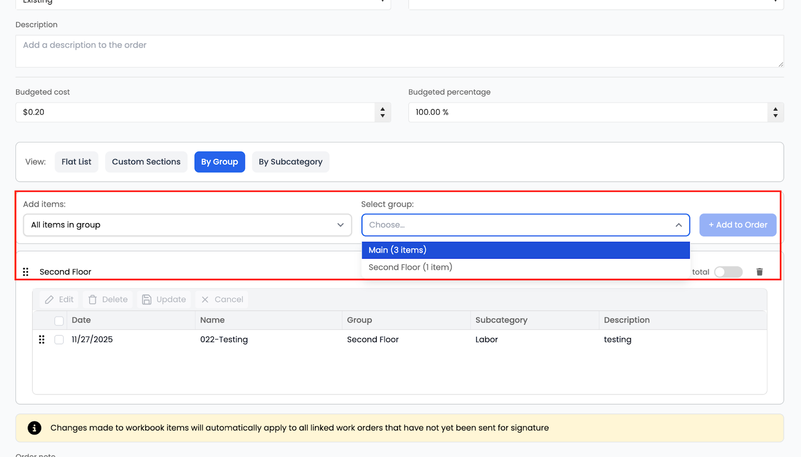Tick the checkbox for the 11/27/2025 row

[59, 339]
